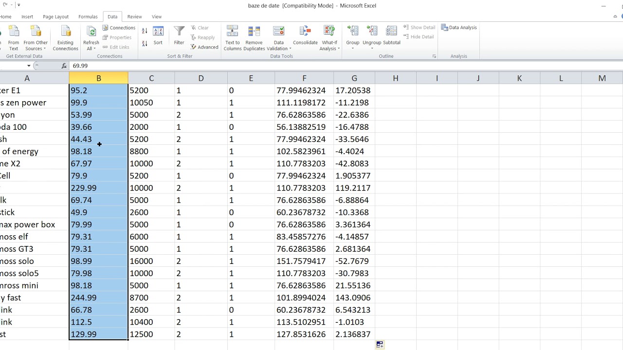Select column B header

coord(98,78)
